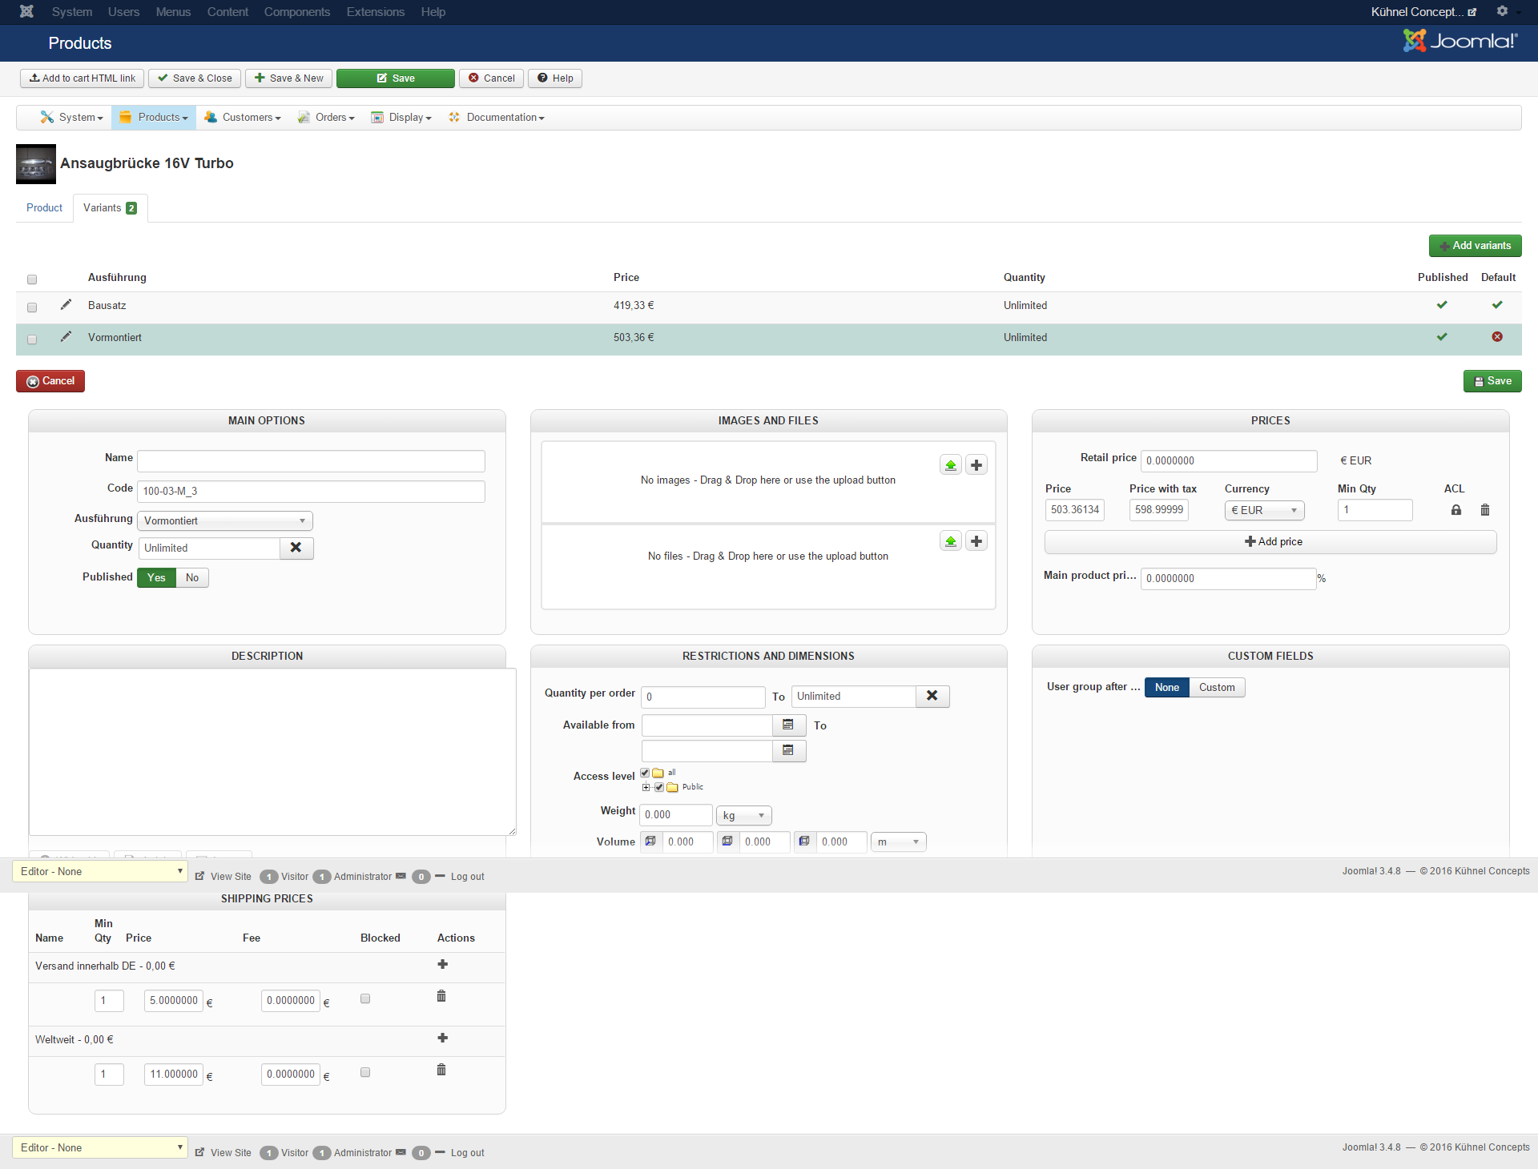Toggle Blocked checkbox for Versand innerhalb DE
The width and height of the screenshot is (1538, 1169).
click(x=365, y=999)
